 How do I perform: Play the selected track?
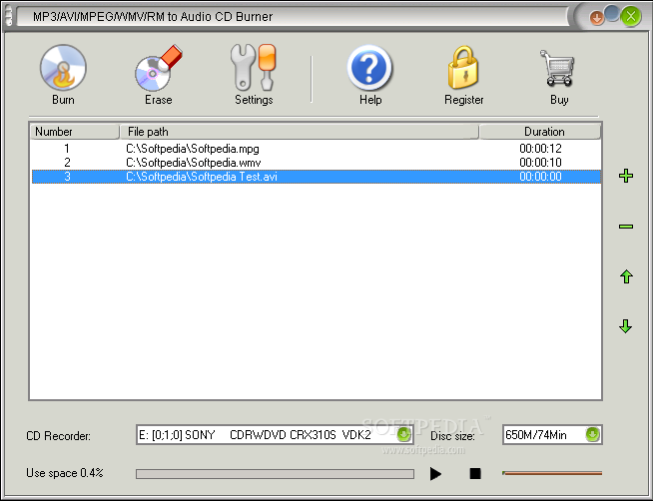pyautogui.click(x=435, y=473)
